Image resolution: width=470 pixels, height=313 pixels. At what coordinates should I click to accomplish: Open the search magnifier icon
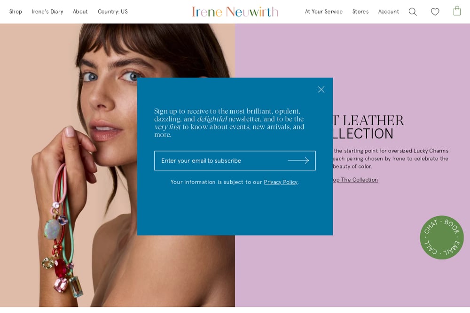coord(413,12)
